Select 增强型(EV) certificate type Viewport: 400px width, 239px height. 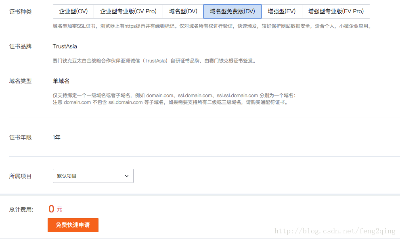[x=282, y=11]
